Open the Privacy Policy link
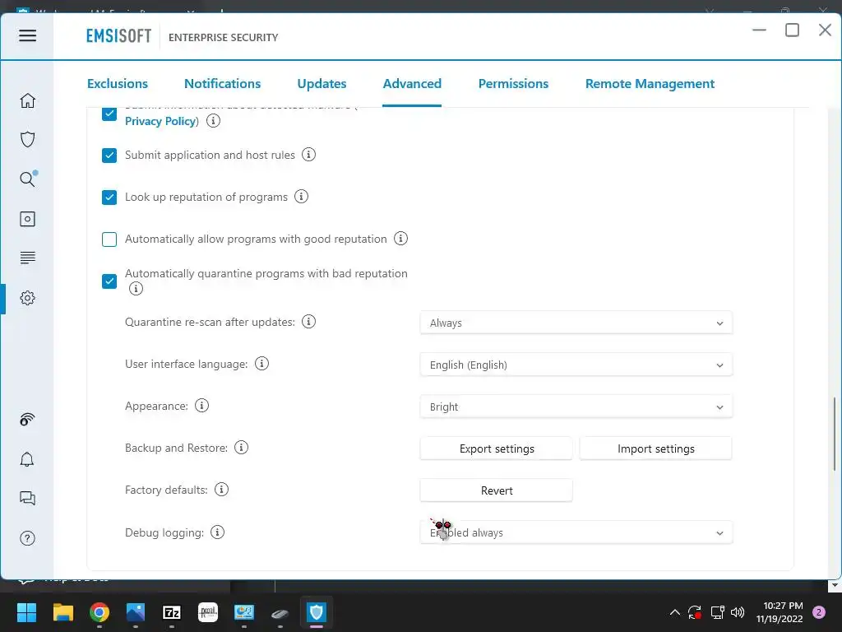The width and height of the screenshot is (842, 632). (x=160, y=122)
